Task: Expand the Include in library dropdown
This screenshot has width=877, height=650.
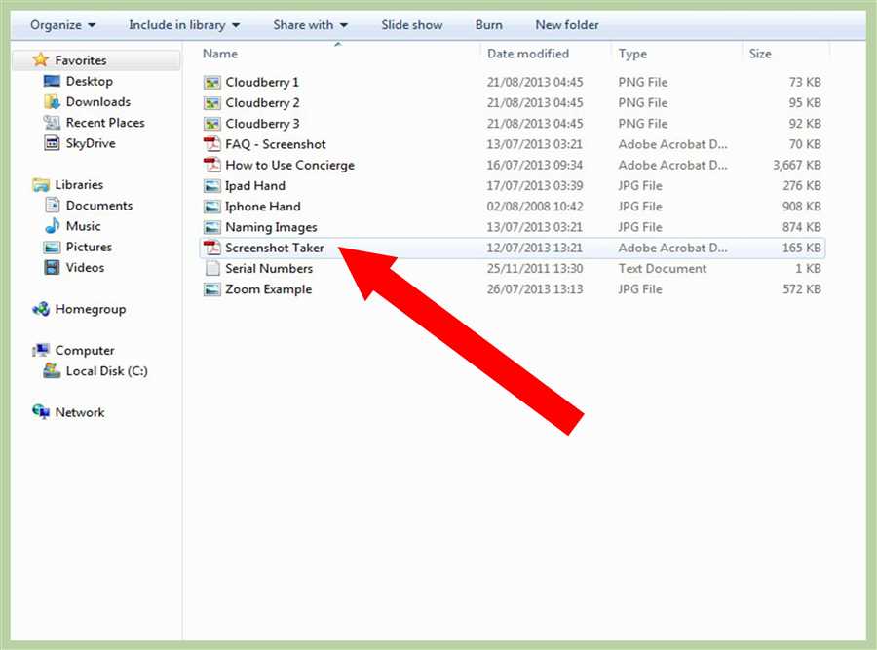Action: [x=183, y=25]
